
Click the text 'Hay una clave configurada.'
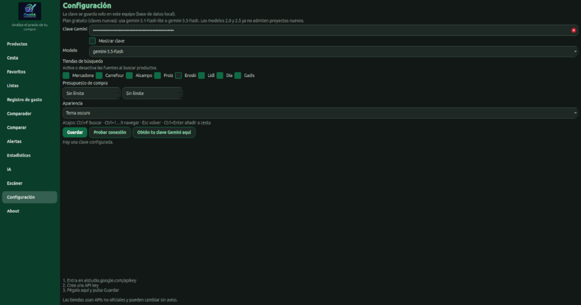pos(88,142)
